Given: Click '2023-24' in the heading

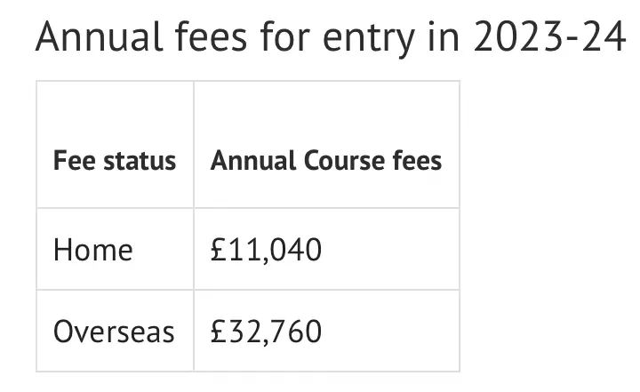Looking at the screenshot, I should (x=550, y=36).
